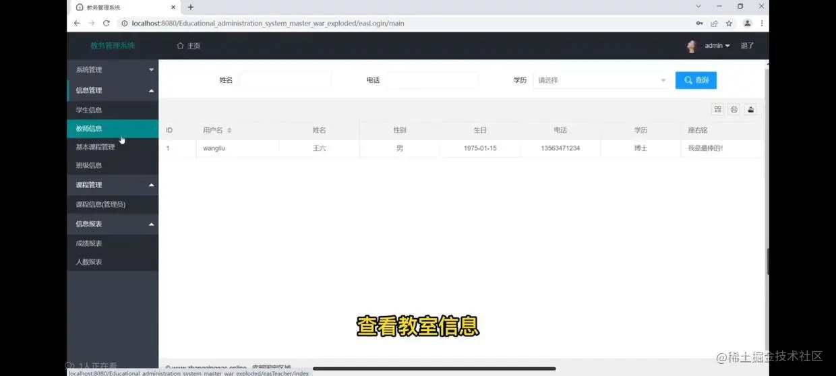Viewport: 836px width, 376px height.
Task: Click the 男 gender cell
Action: (400, 148)
